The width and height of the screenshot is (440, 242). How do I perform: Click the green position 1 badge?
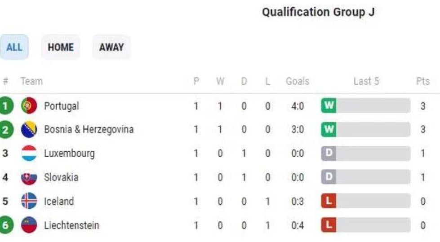[x=5, y=106]
